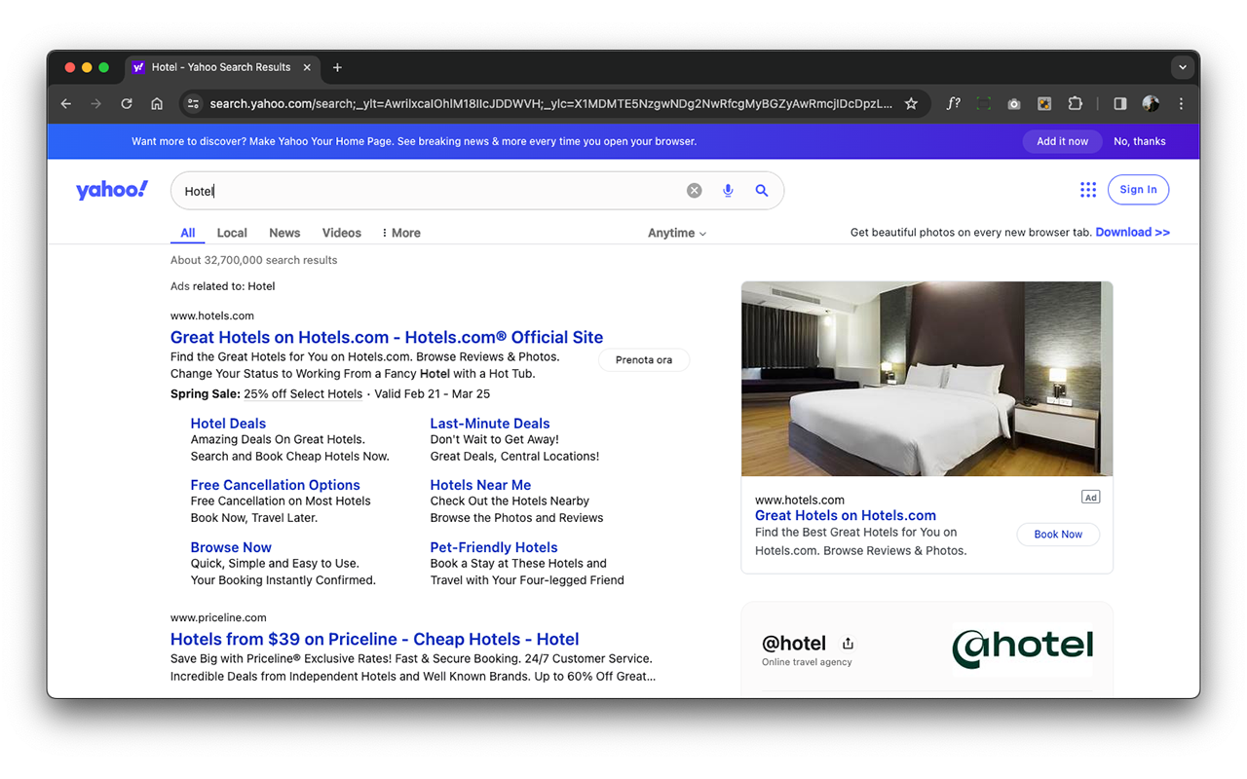Screen dimensions: 1247x779
Task: Click into the Hotel search field
Action: click(x=429, y=191)
